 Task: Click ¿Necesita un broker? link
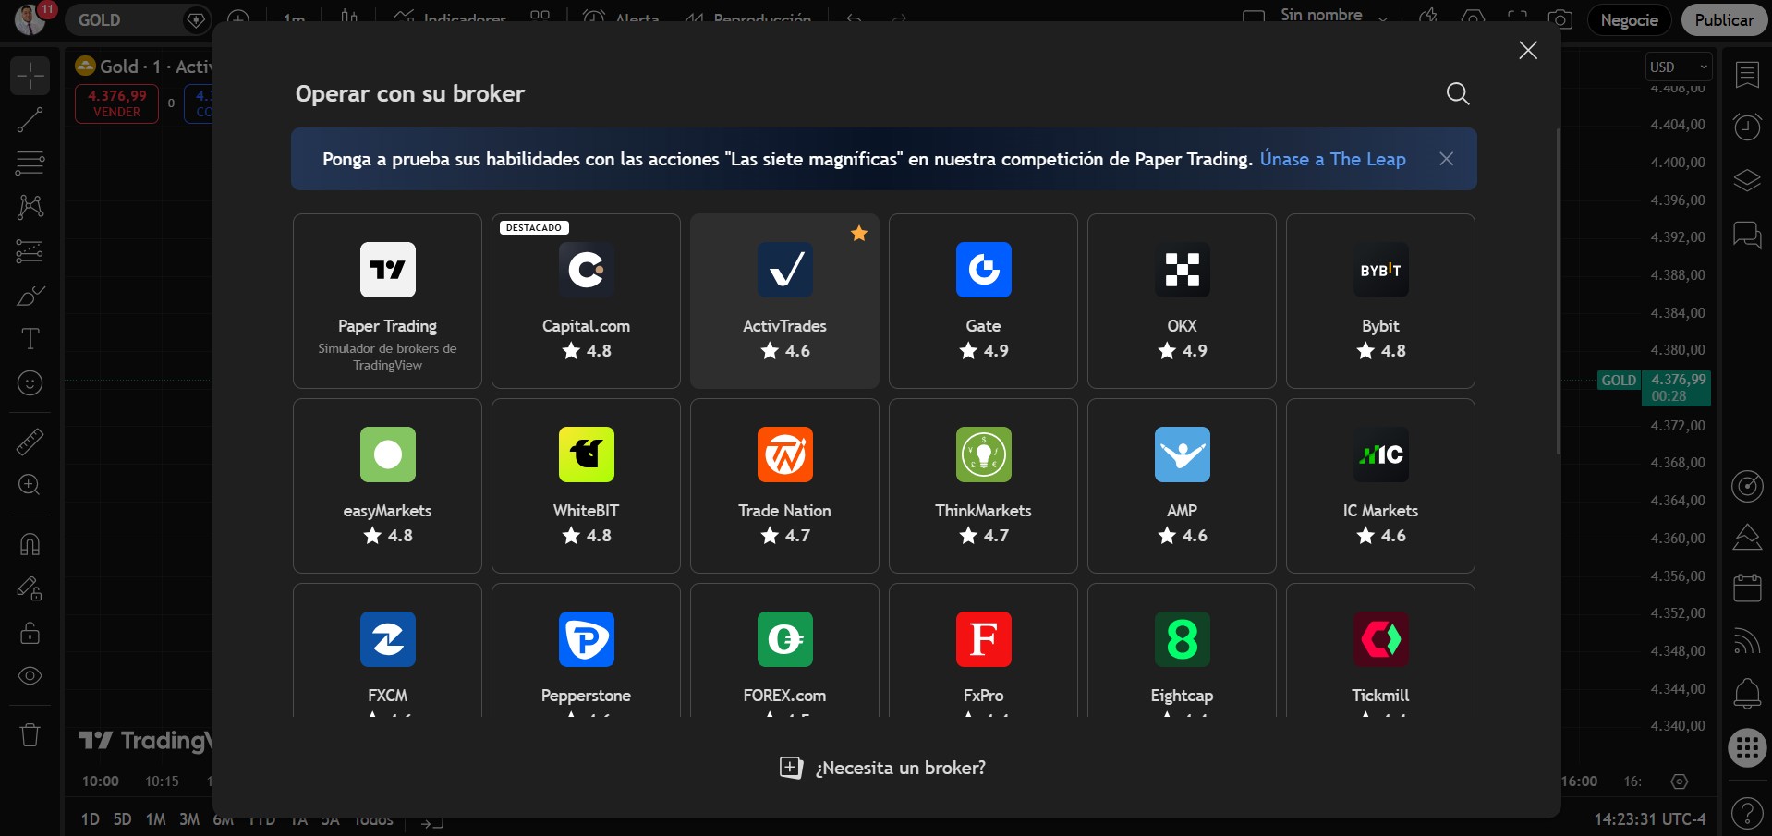pyautogui.click(x=882, y=768)
